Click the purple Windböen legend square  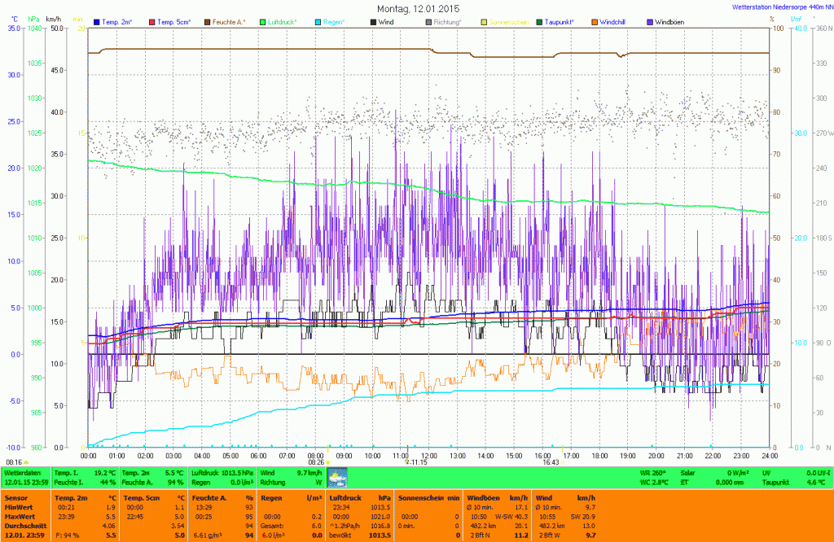click(651, 20)
